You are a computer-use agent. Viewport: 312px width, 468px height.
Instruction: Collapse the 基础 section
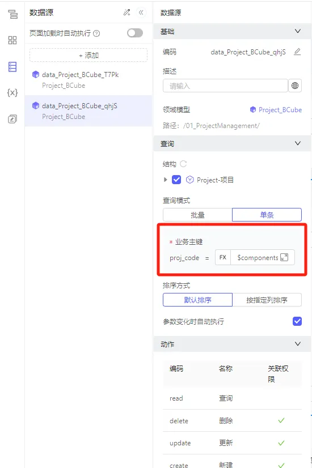pos(298,31)
